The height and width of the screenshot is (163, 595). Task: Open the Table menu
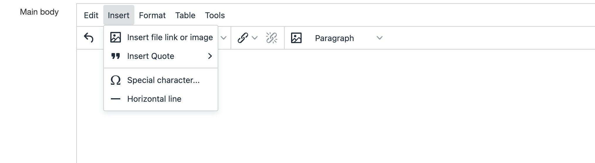pos(185,15)
